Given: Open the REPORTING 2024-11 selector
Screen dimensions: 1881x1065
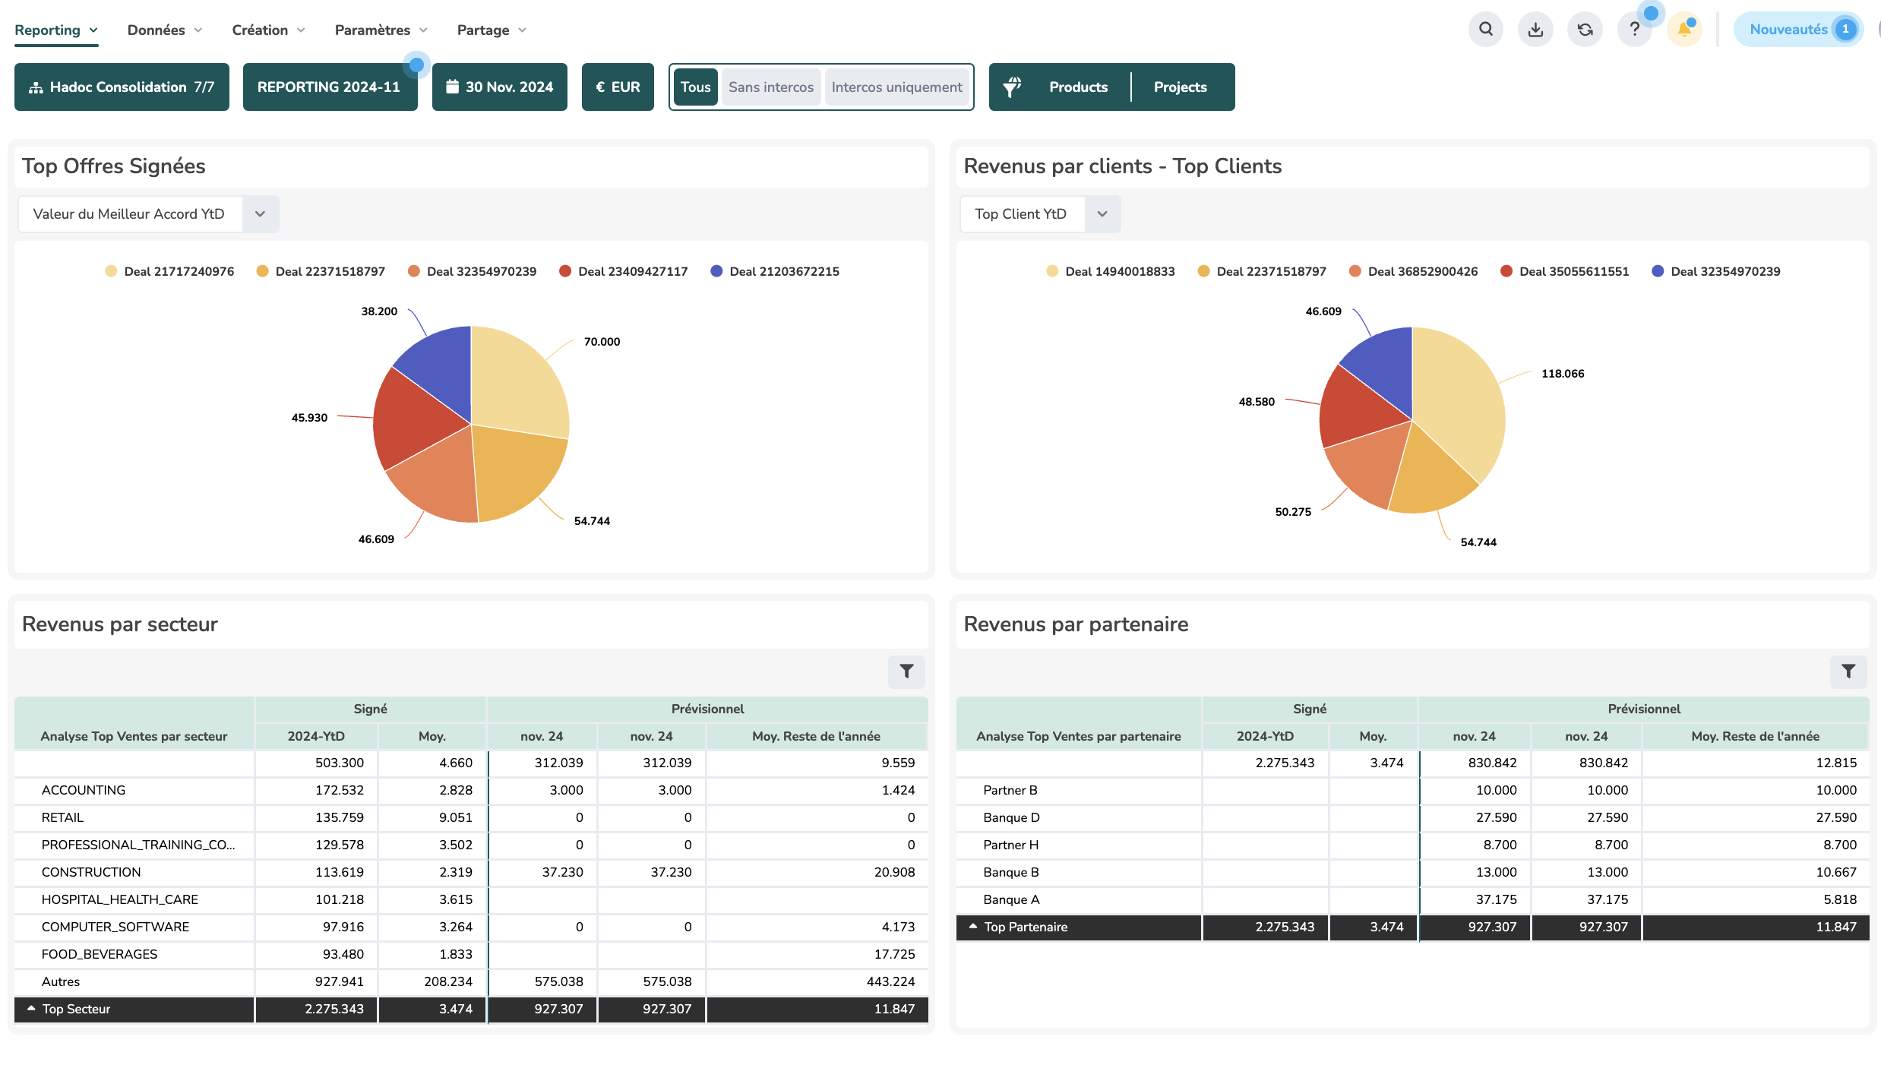Looking at the screenshot, I should pyautogui.click(x=330, y=87).
